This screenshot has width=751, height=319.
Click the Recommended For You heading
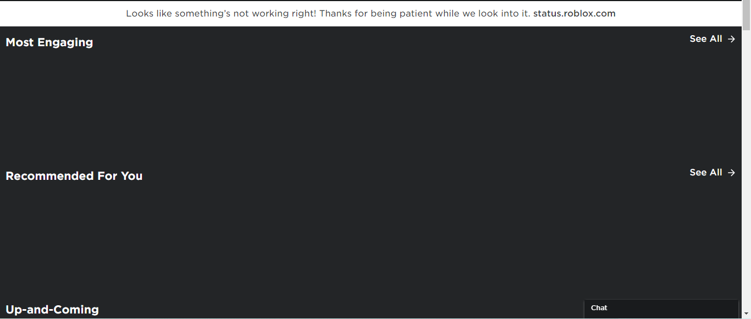coord(74,176)
